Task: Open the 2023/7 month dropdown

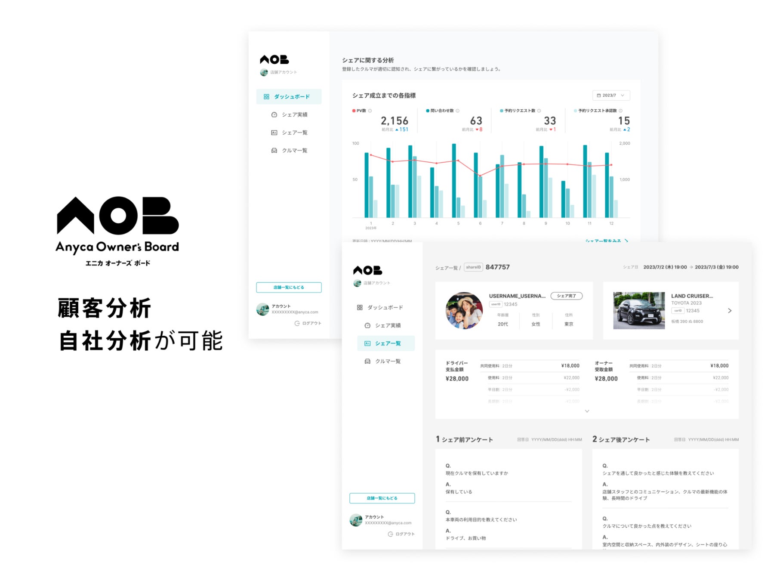Action: tap(611, 96)
